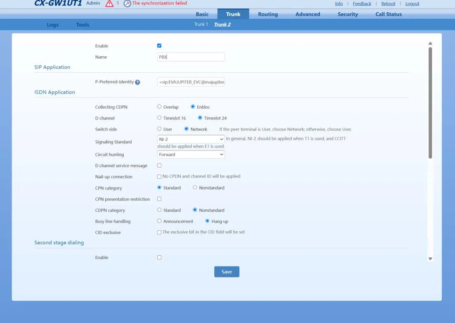Save the trunk settings
This screenshot has height=323, width=455.
tap(227, 272)
